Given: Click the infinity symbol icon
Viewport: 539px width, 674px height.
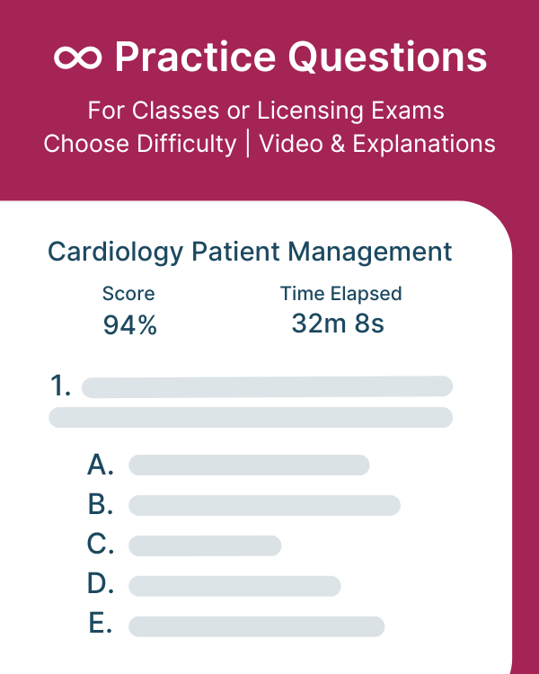Looking at the screenshot, I should 78,58.
